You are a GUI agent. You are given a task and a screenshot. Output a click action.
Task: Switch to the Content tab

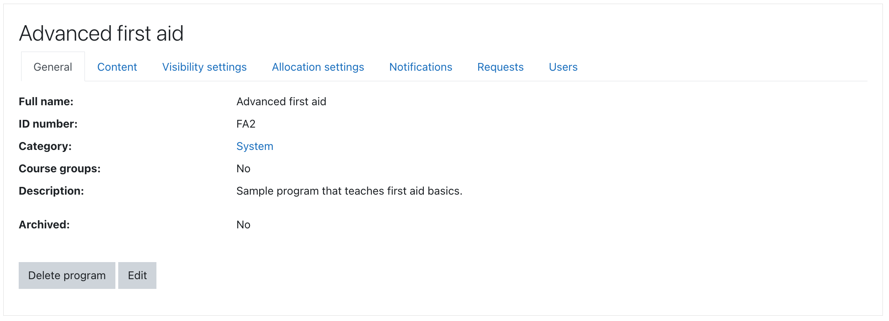click(x=117, y=67)
